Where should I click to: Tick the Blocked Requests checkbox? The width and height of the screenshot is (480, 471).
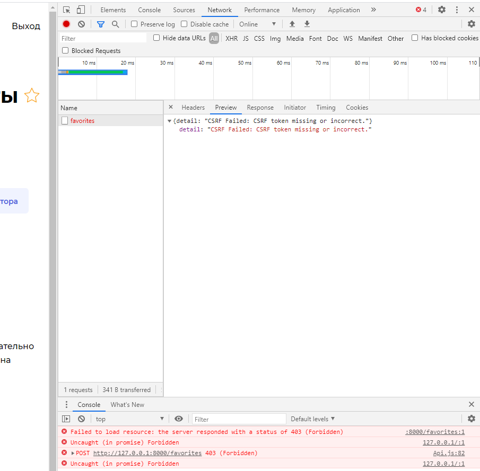tap(66, 50)
